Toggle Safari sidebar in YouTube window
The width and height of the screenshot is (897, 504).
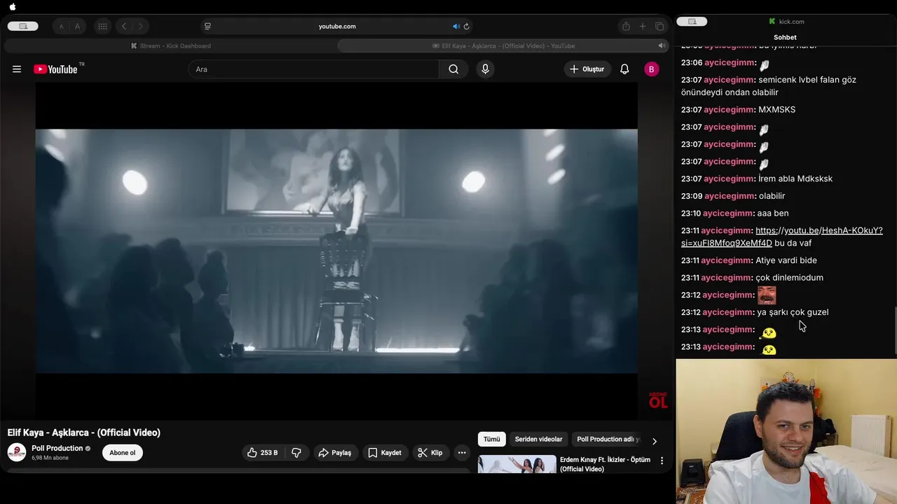click(x=23, y=27)
